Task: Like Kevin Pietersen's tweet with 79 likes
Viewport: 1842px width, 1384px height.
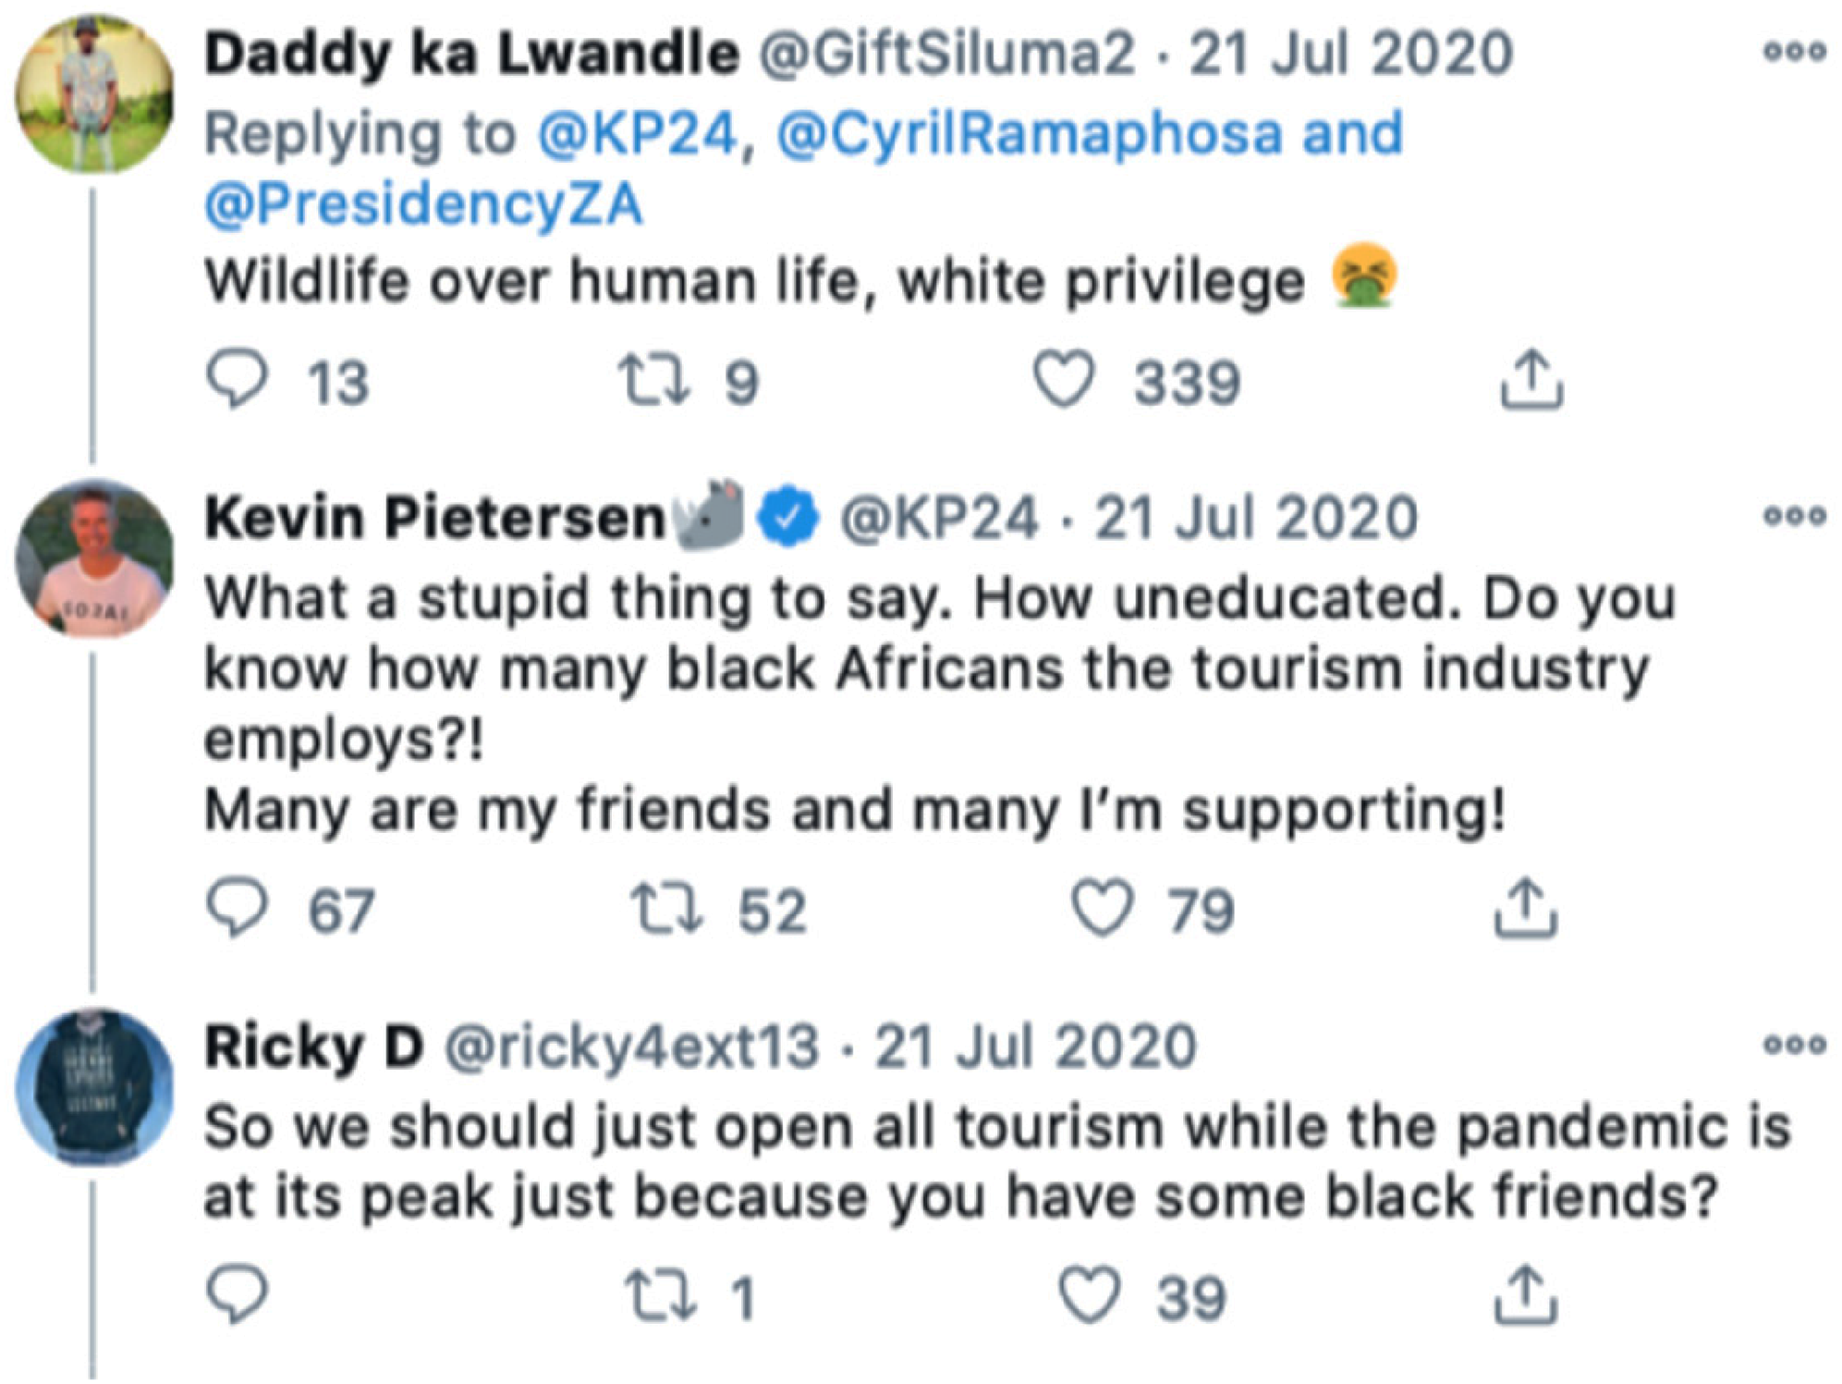Action: [x=1103, y=908]
